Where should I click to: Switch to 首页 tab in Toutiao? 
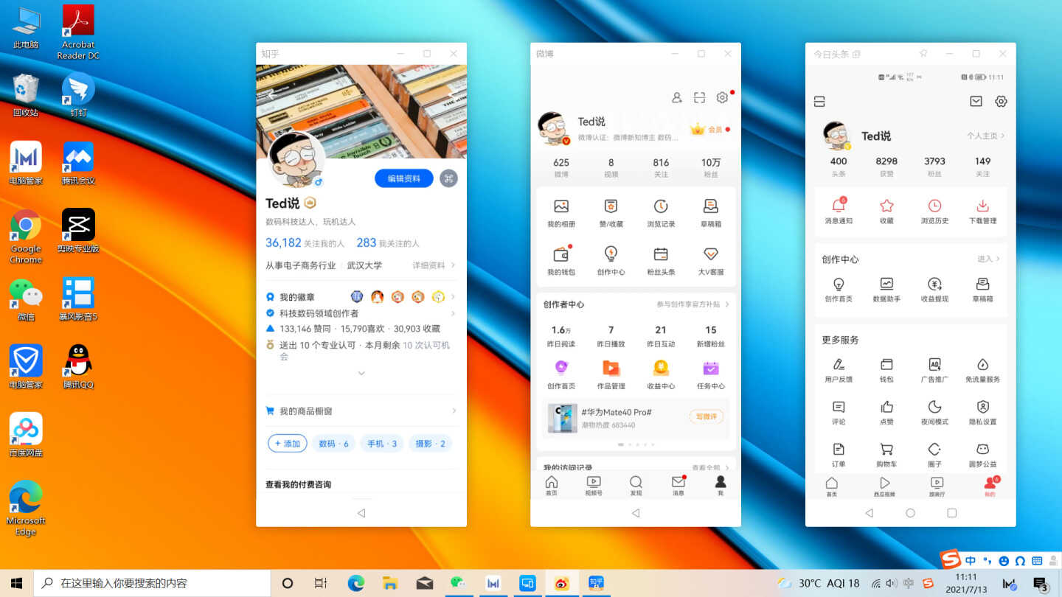click(832, 487)
